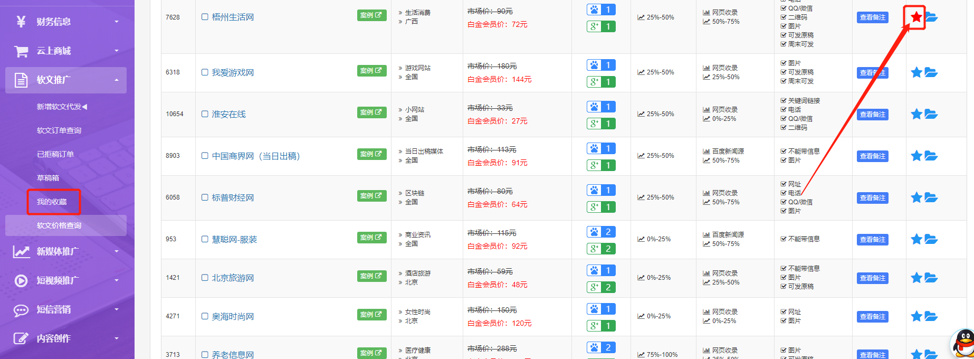This screenshot has height=359, width=974.
Task: Check the box beside 北京旅游网
Action: (205, 278)
